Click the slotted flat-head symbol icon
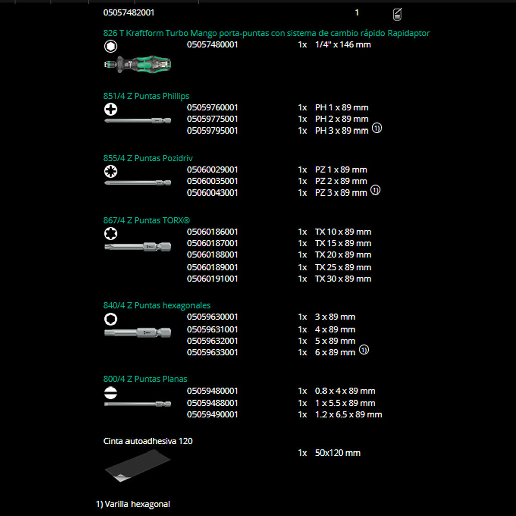 pyautogui.click(x=110, y=393)
